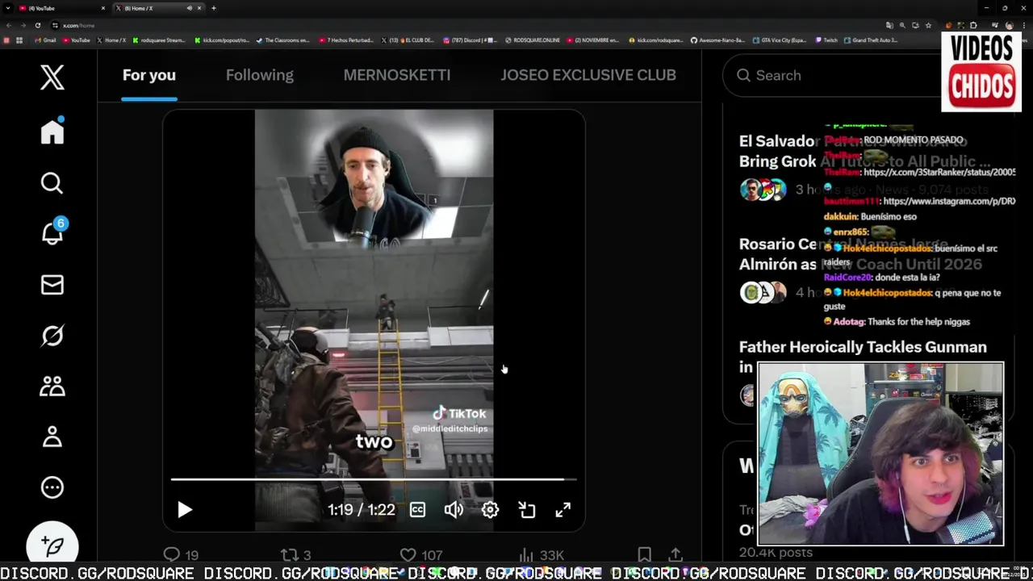This screenshot has width=1033, height=581.
Task: Close the YouTube browser tab
Action: coord(103,8)
